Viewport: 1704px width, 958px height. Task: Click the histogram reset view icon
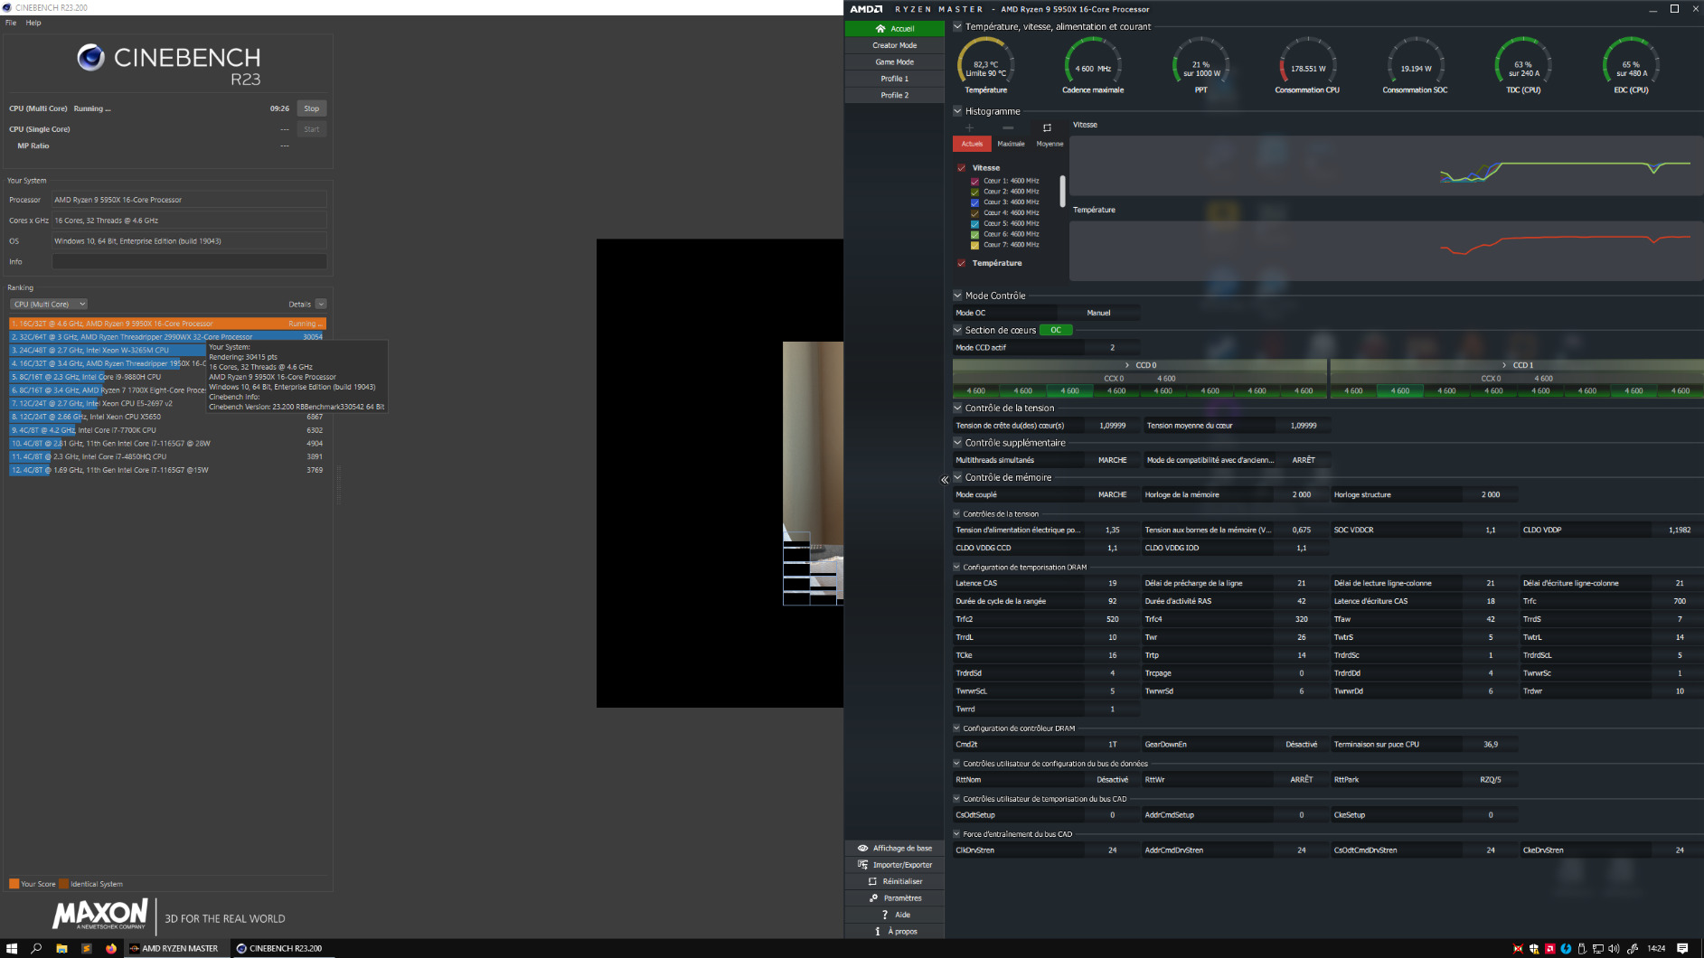(x=1047, y=127)
